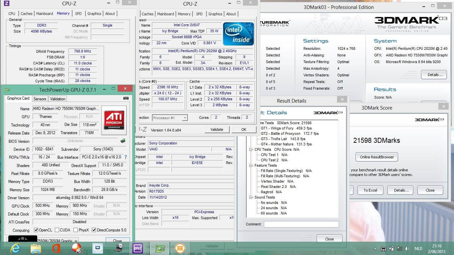Open Details in 3DMark Score dialog
The image size is (454, 255).
(x=401, y=190)
